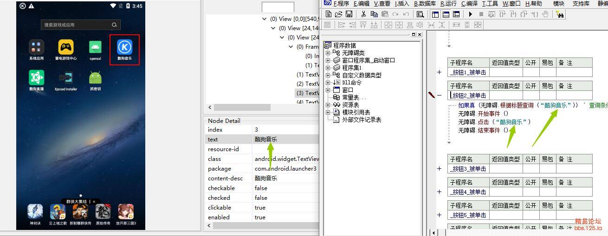608x236 pixels.
Task: Click the Save floppy-disk toolbar icon
Action: coord(349,14)
